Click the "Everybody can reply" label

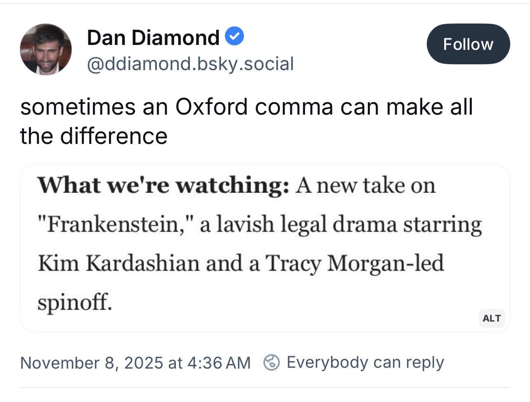click(365, 362)
